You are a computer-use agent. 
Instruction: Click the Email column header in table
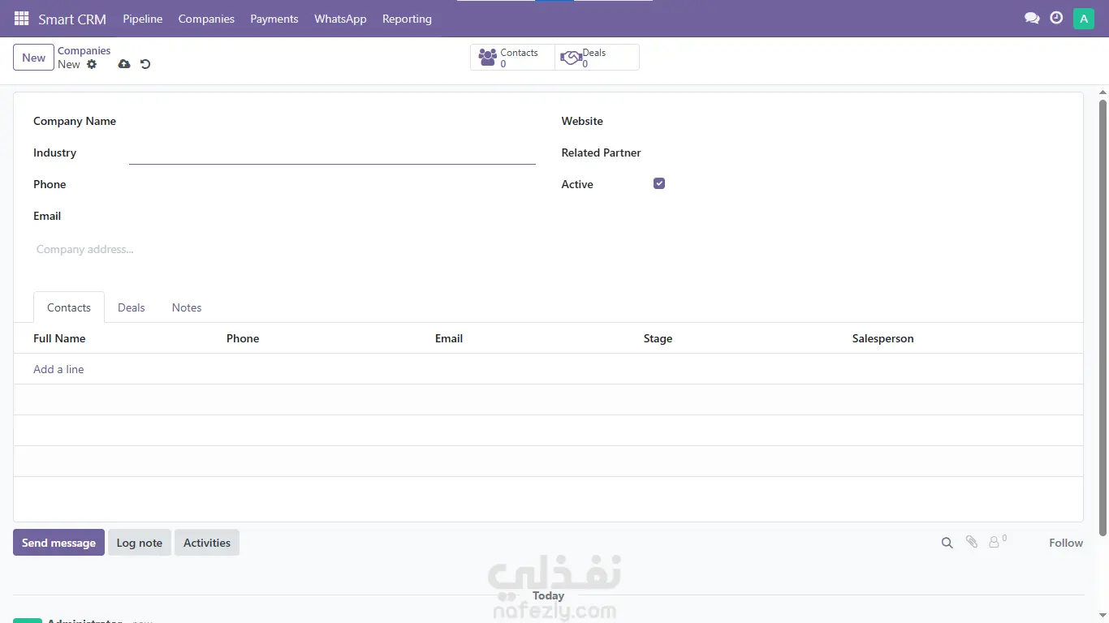tap(449, 338)
